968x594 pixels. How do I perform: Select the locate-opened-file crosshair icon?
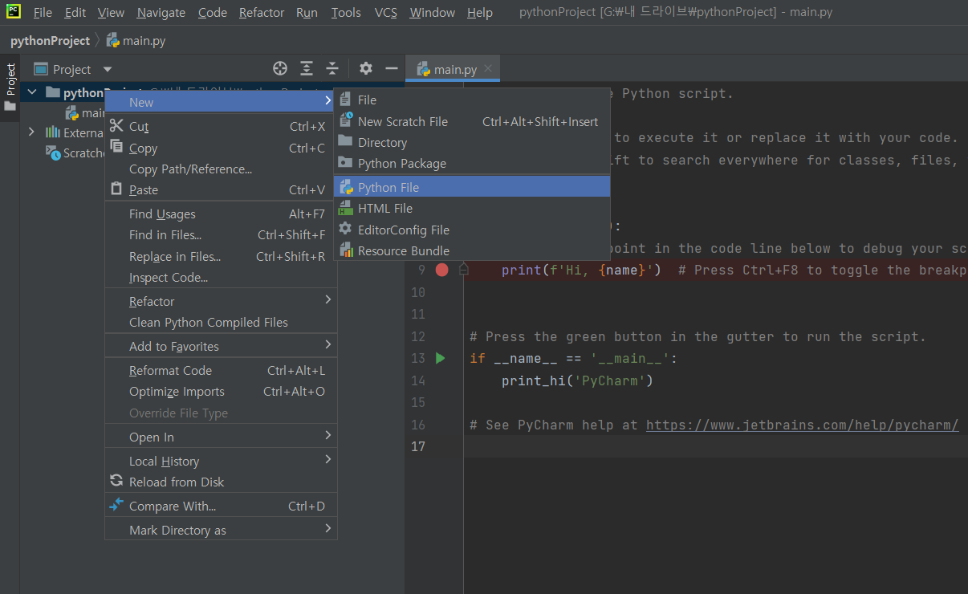tap(279, 69)
